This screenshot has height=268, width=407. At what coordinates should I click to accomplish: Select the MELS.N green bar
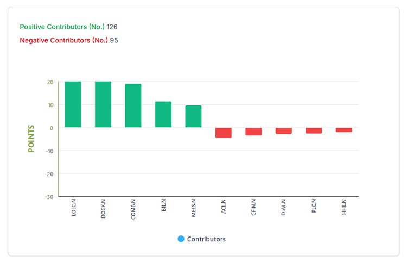pos(193,116)
